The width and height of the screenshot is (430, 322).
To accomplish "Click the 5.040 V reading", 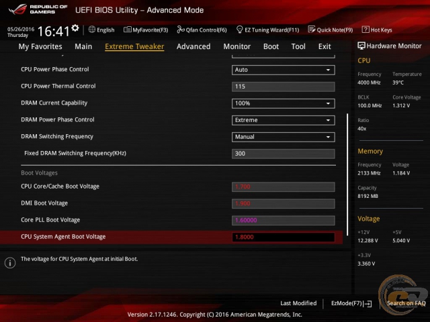I will (x=401, y=241).
